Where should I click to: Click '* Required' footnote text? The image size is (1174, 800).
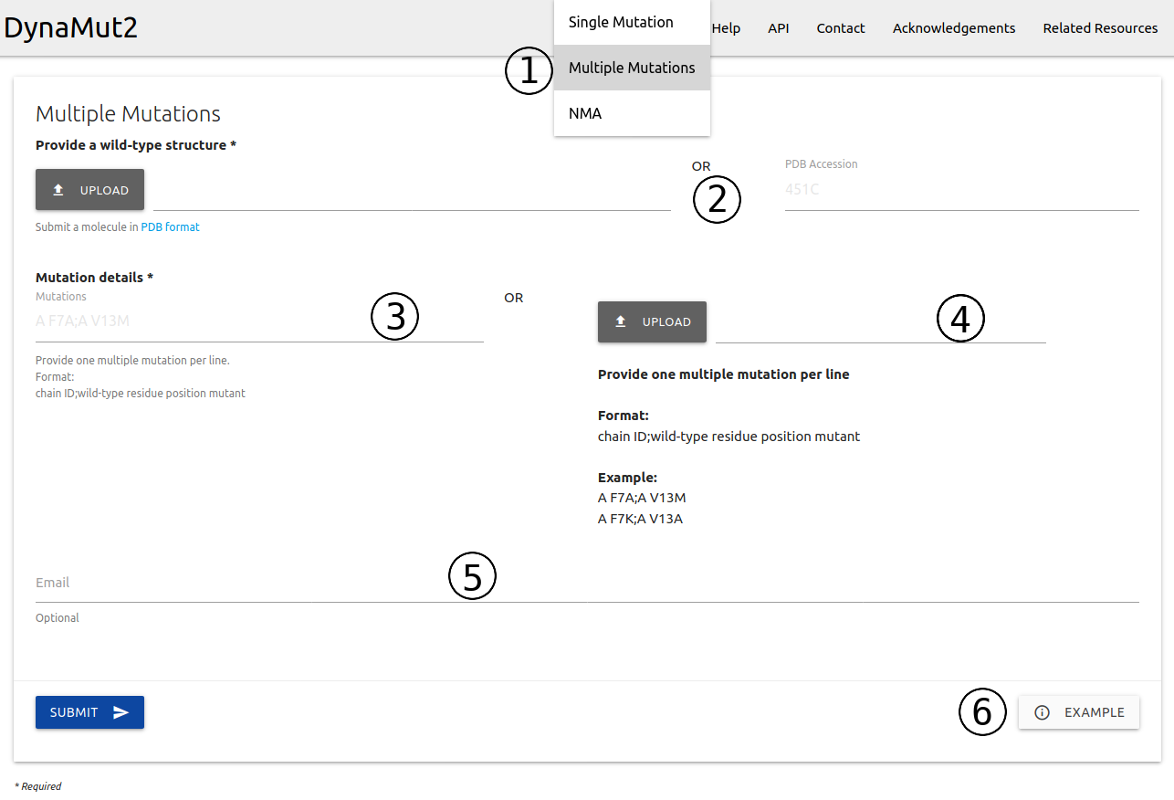pos(38,786)
